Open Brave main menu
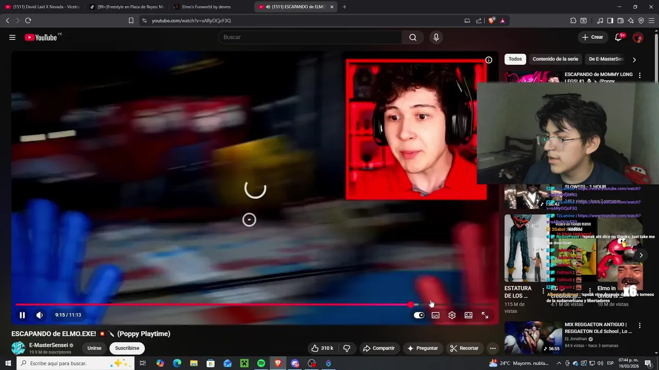Image resolution: width=659 pixels, height=370 pixels. [652, 21]
